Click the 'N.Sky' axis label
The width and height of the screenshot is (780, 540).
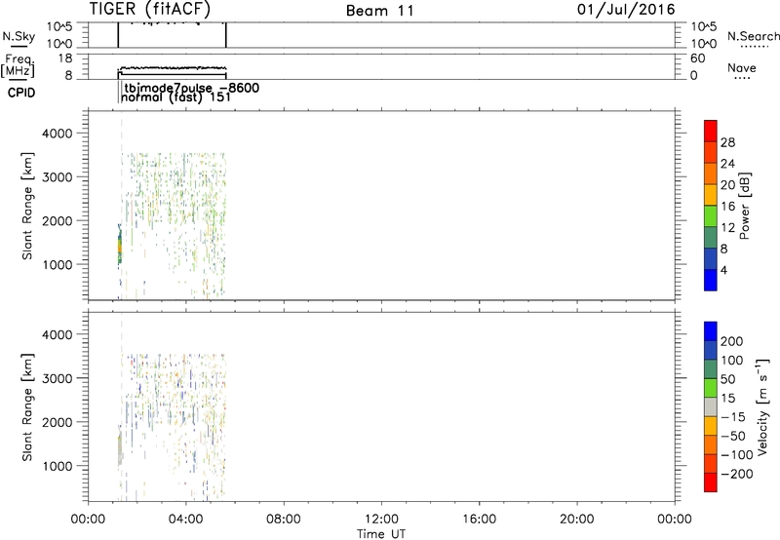[19, 36]
